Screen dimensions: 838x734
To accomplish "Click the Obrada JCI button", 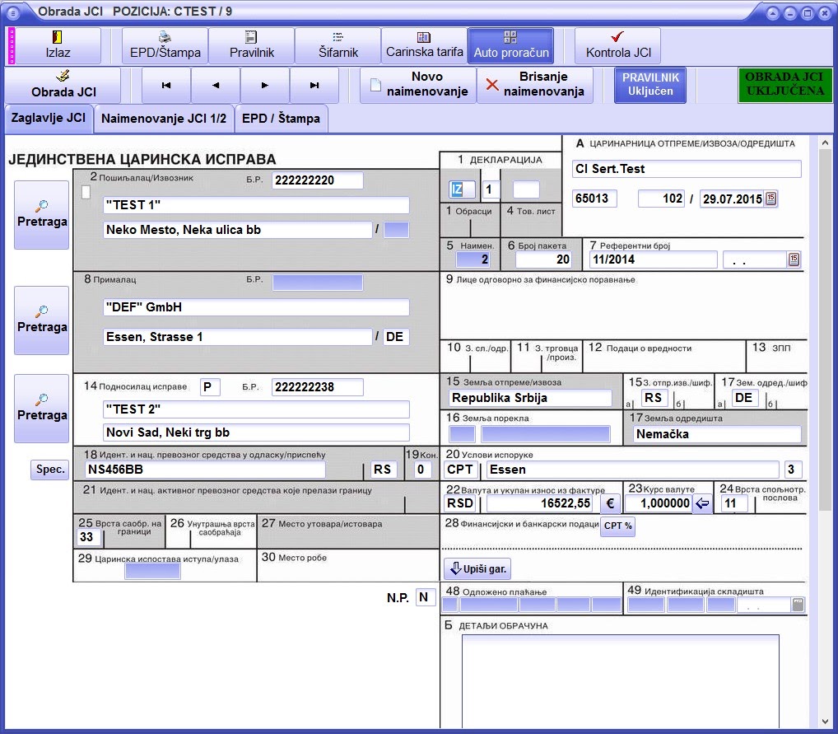I will [x=63, y=85].
